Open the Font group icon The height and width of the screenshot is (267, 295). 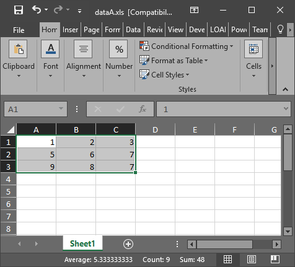(50, 49)
